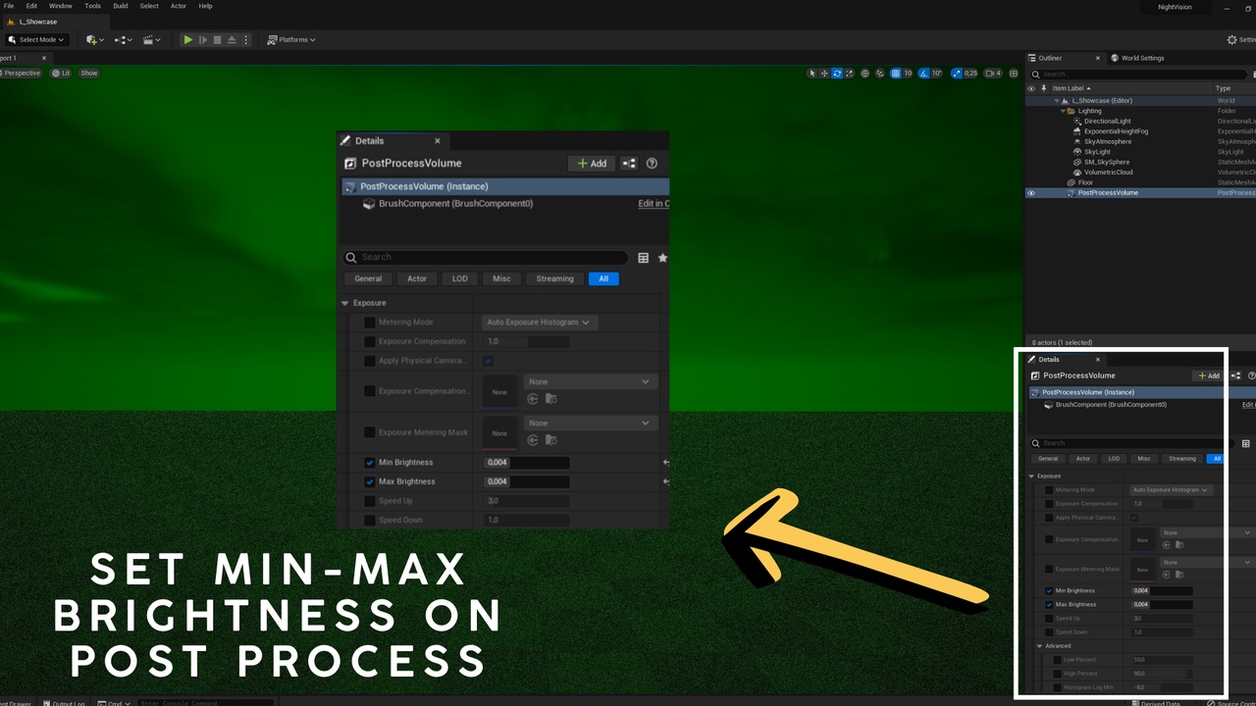1256x706 pixels.
Task: Click the green Add button in Details
Action: [592, 164]
